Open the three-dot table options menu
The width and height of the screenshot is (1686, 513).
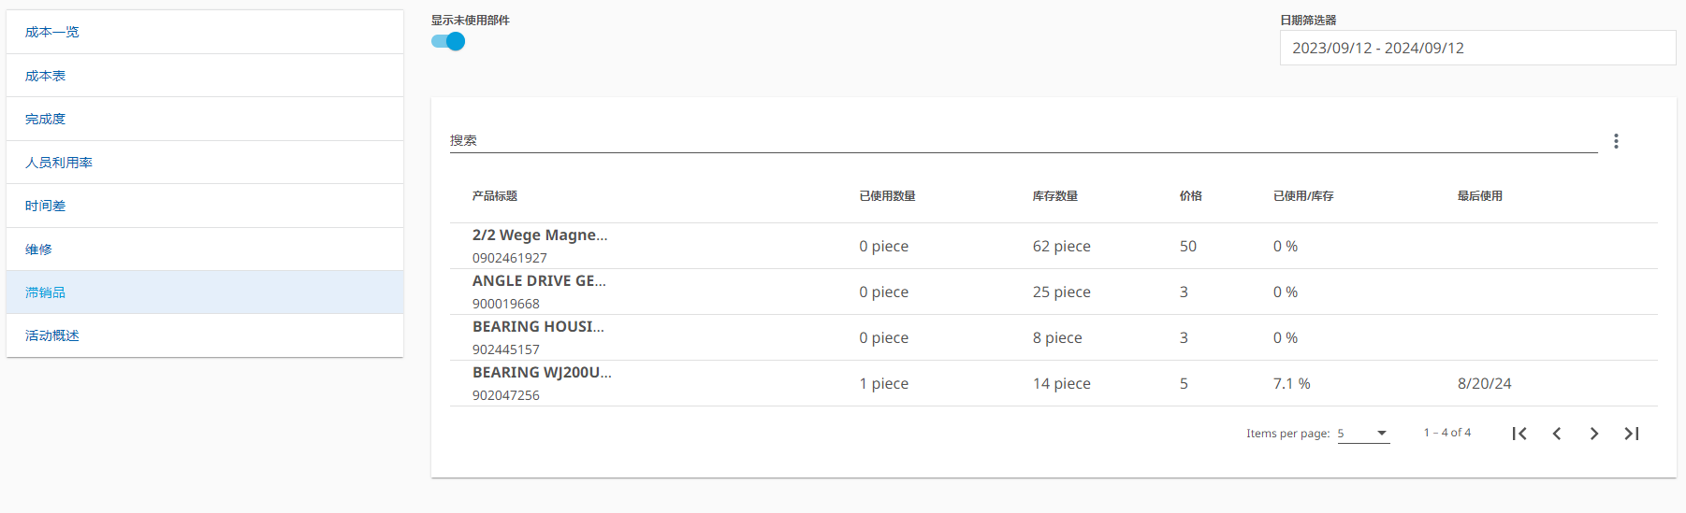pyautogui.click(x=1616, y=141)
